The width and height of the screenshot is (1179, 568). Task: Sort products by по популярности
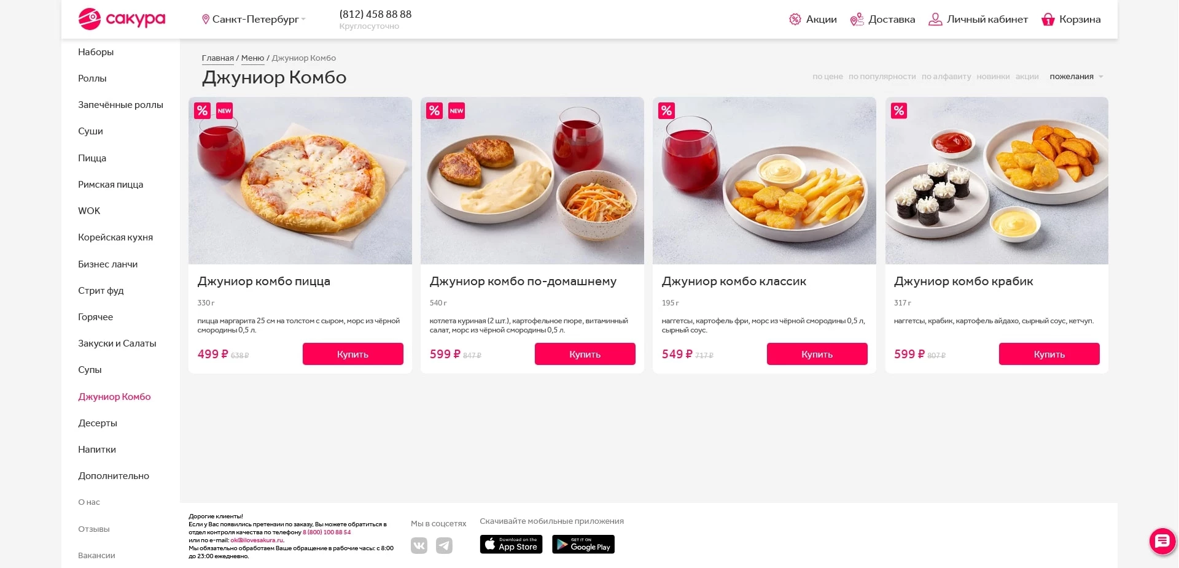point(882,77)
